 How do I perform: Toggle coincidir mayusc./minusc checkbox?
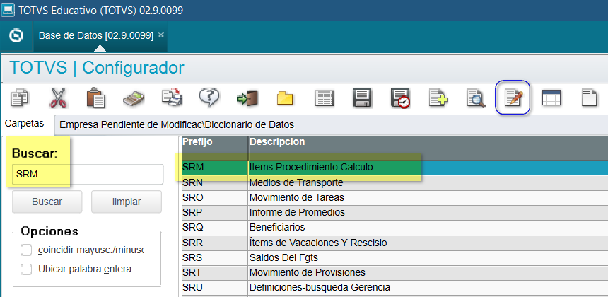click(26, 250)
